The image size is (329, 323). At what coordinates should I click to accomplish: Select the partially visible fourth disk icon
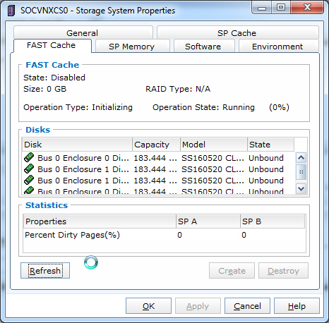pos(29,190)
